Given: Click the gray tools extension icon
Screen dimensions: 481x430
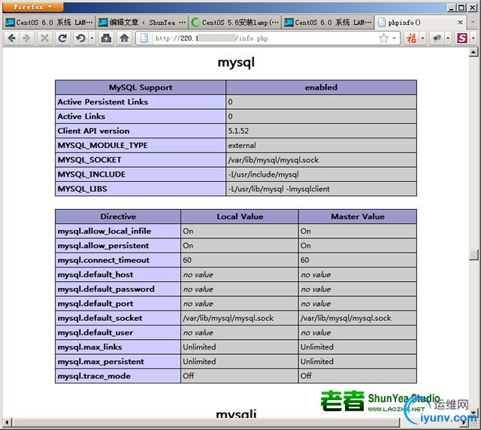Looking at the screenshot, I should click(x=437, y=38).
